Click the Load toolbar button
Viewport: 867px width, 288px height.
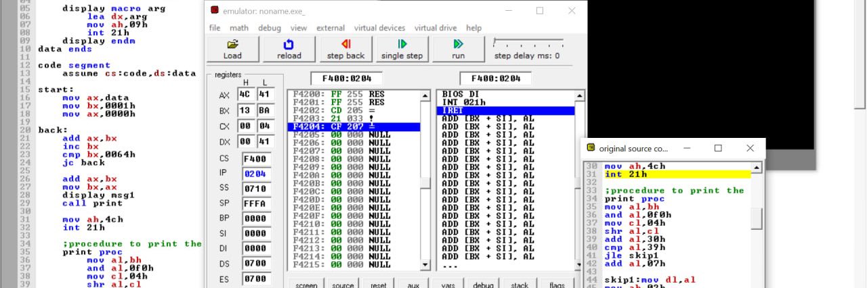232,49
